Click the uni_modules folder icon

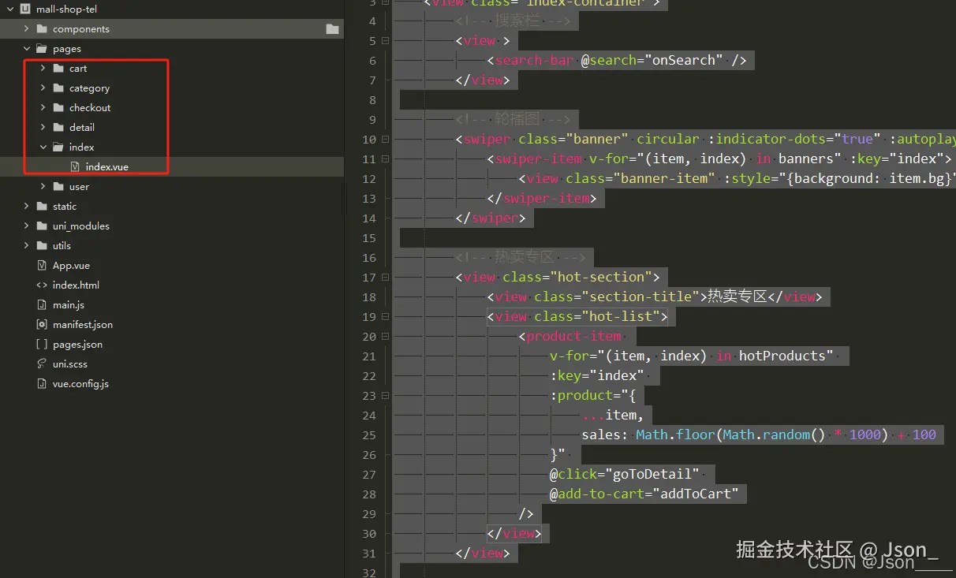tap(42, 226)
